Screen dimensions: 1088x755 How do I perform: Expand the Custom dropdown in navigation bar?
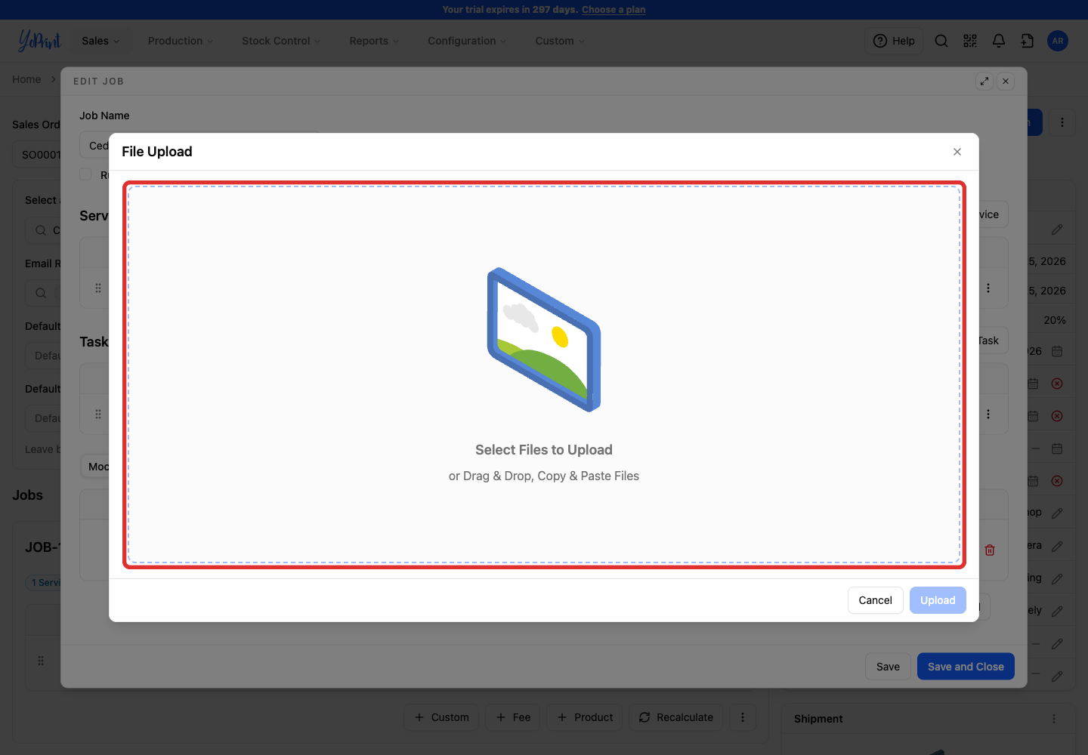[x=560, y=41]
